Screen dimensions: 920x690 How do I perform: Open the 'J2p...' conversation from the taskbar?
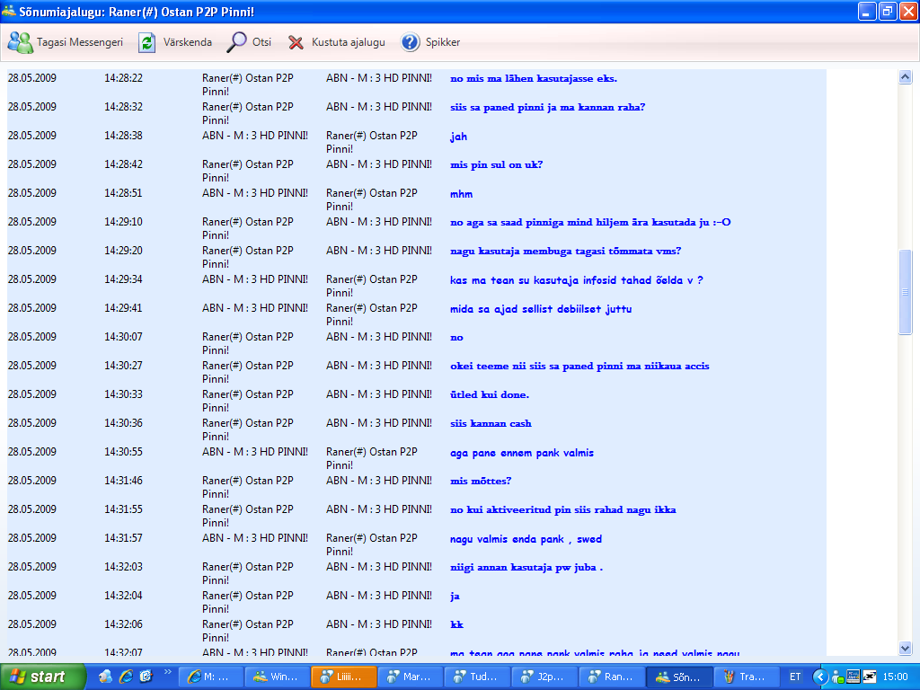click(x=544, y=677)
